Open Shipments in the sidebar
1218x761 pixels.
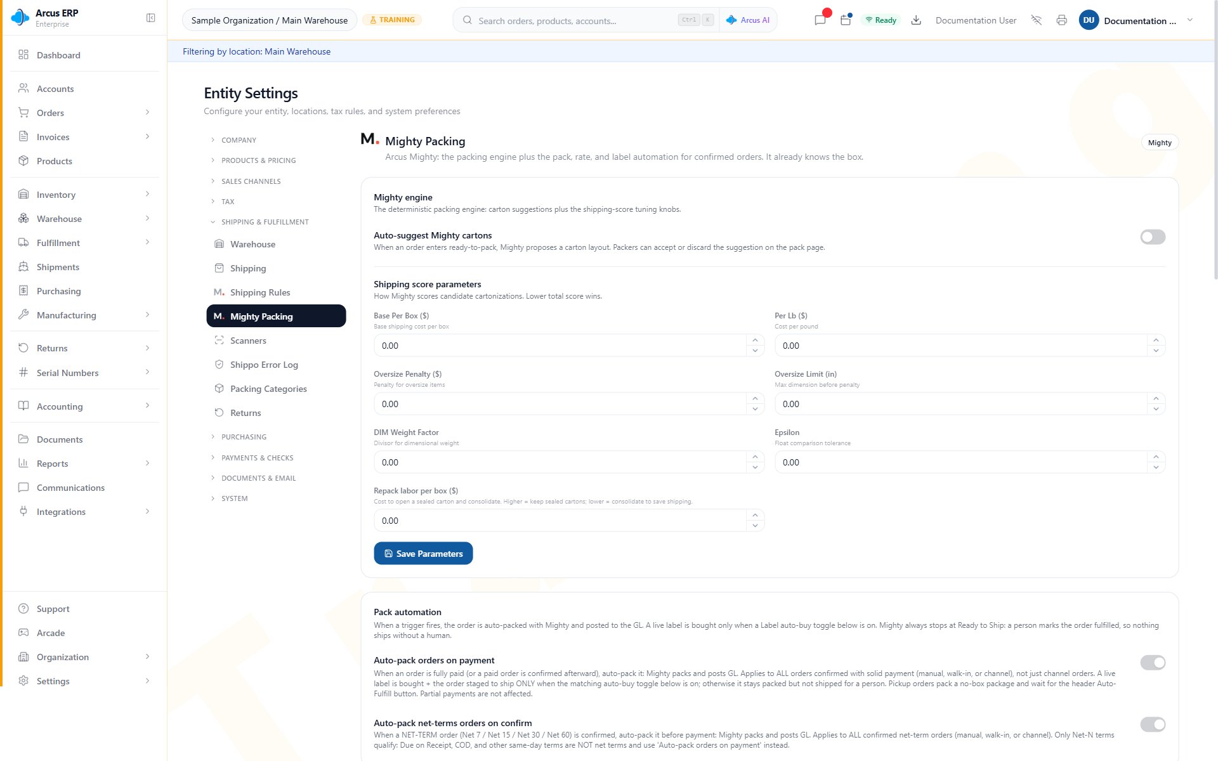point(84,267)
